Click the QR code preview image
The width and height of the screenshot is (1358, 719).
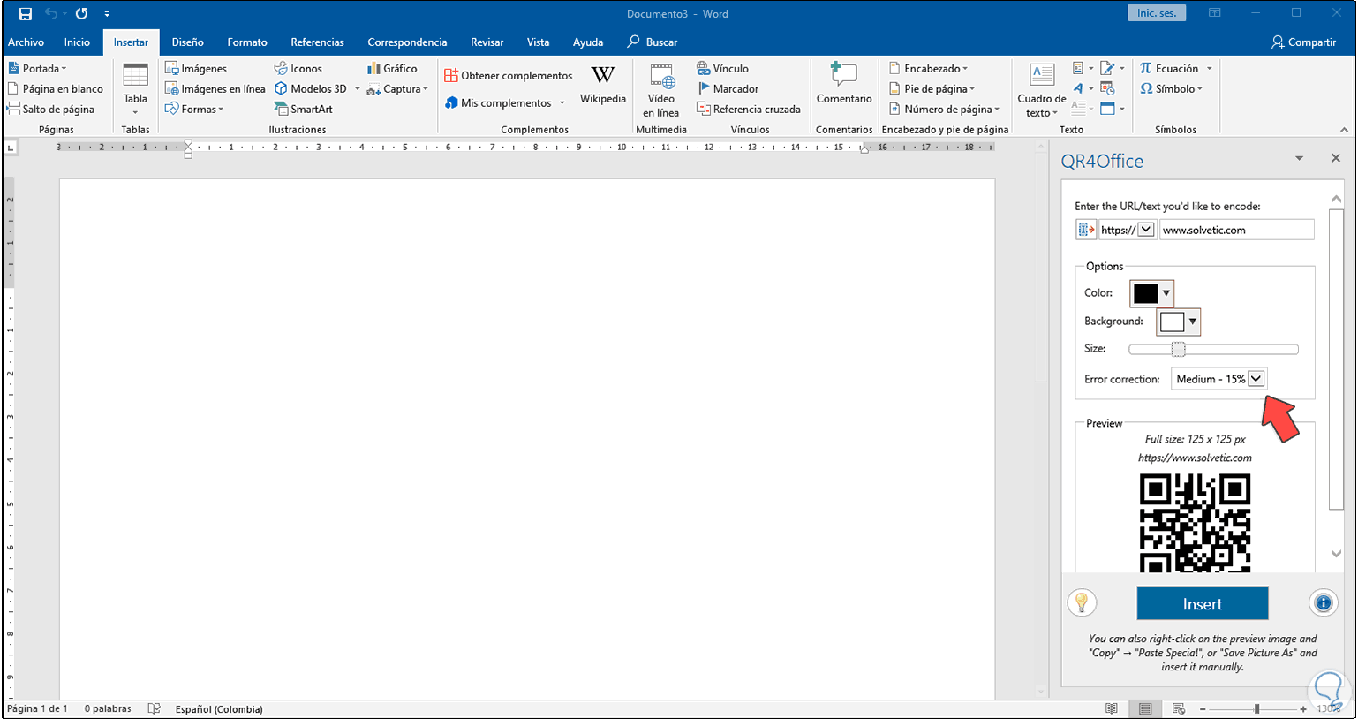click(x=1195, y=523)
